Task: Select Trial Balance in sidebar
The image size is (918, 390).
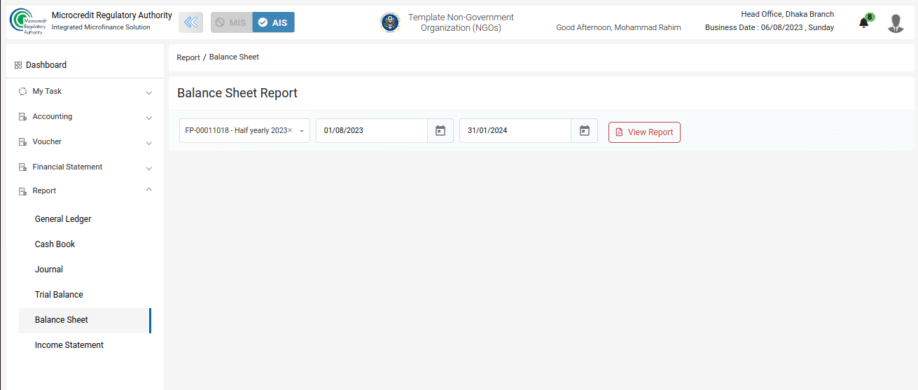Action: [x=59, y=295]
